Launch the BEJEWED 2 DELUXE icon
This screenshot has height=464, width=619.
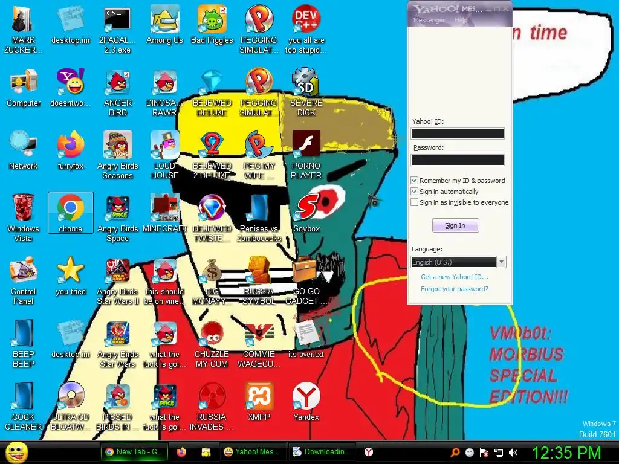pos(212,154)
